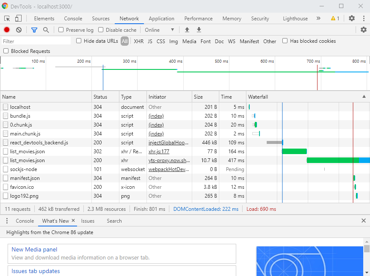Open the New Media panel link
The image size is (370, 276).
pos(34,249)
